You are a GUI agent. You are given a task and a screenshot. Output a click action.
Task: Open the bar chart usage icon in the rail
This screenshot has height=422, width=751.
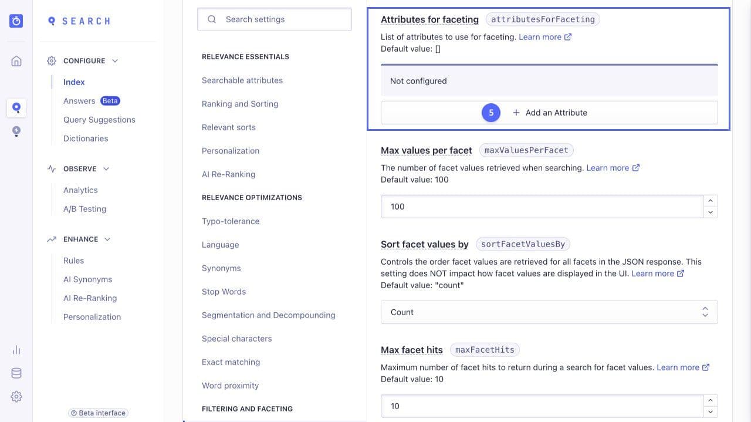point(16,350)
